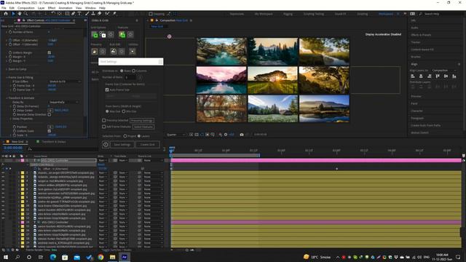
Task: Expand the Transform & Animate group
Action: (x=7, y=98)
